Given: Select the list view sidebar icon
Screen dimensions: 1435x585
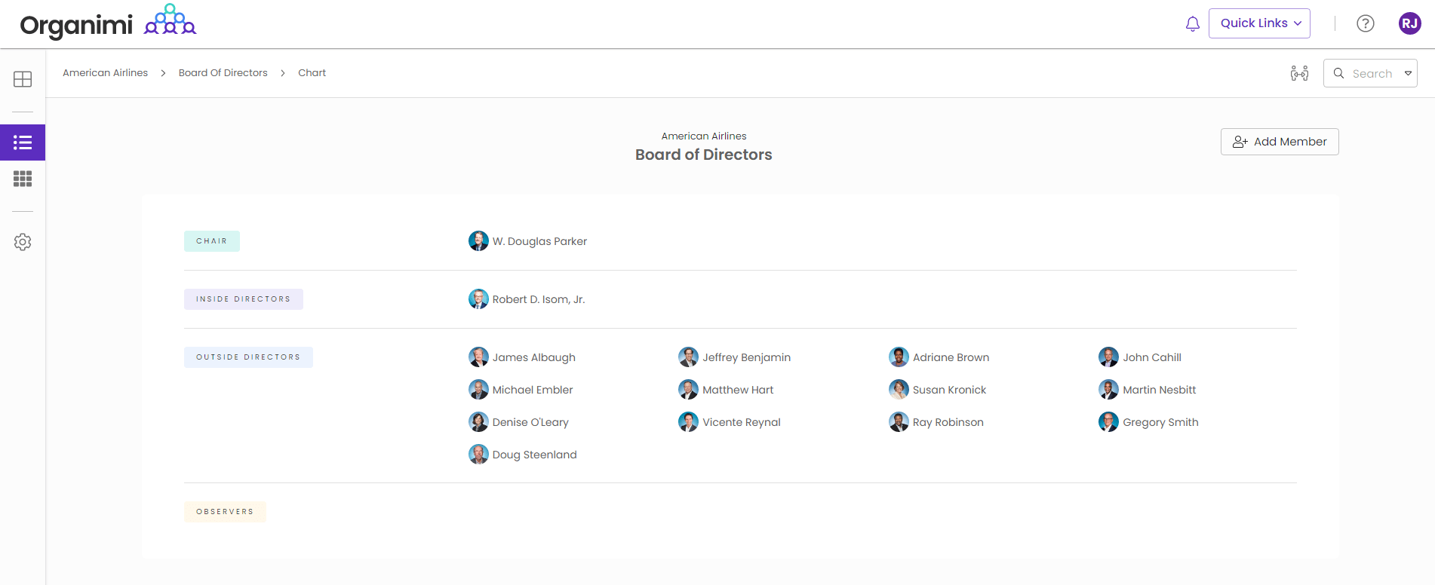Looking at the screenshot, I should coord(23,142).
